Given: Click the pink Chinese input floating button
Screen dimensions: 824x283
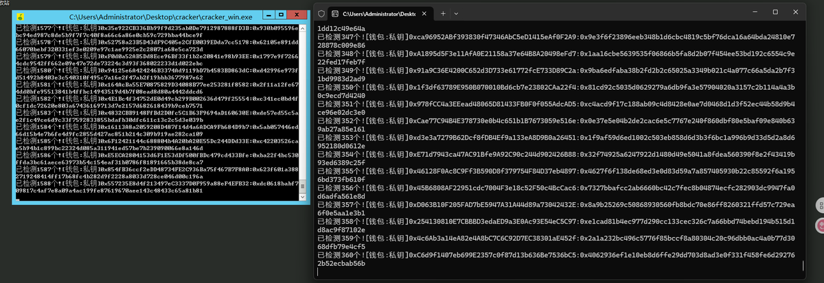Looking at the screenshot, I should point(819,224).
